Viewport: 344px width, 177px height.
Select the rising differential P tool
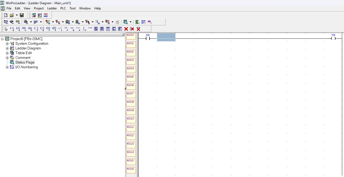(x=66, y=29)
